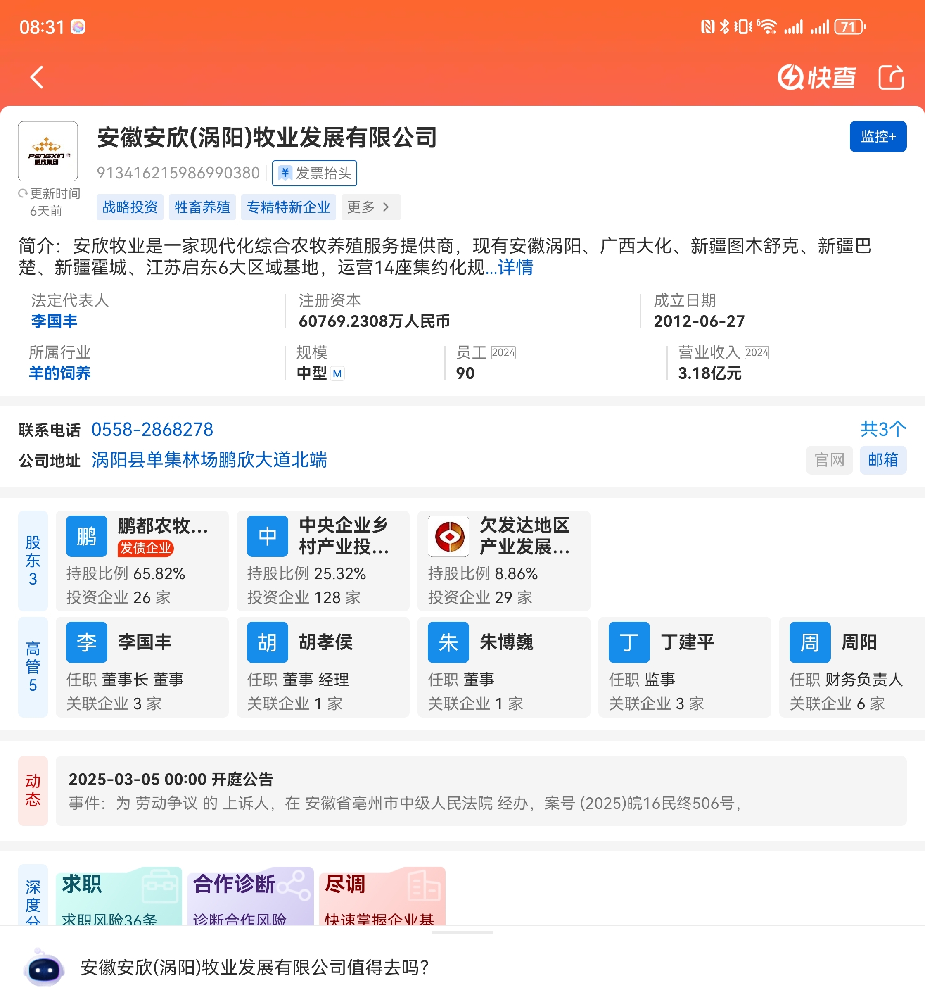The width and height of the screenshot is (925, 1008).
Task: Tap the AI assistant robot icon
Action: [44, 968]
